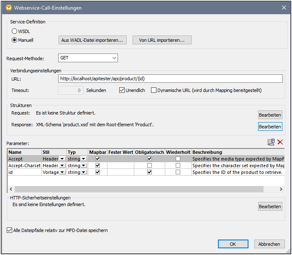
Task: Open Stil dropdown for Accept-Charset row
Action: [62, 166]
